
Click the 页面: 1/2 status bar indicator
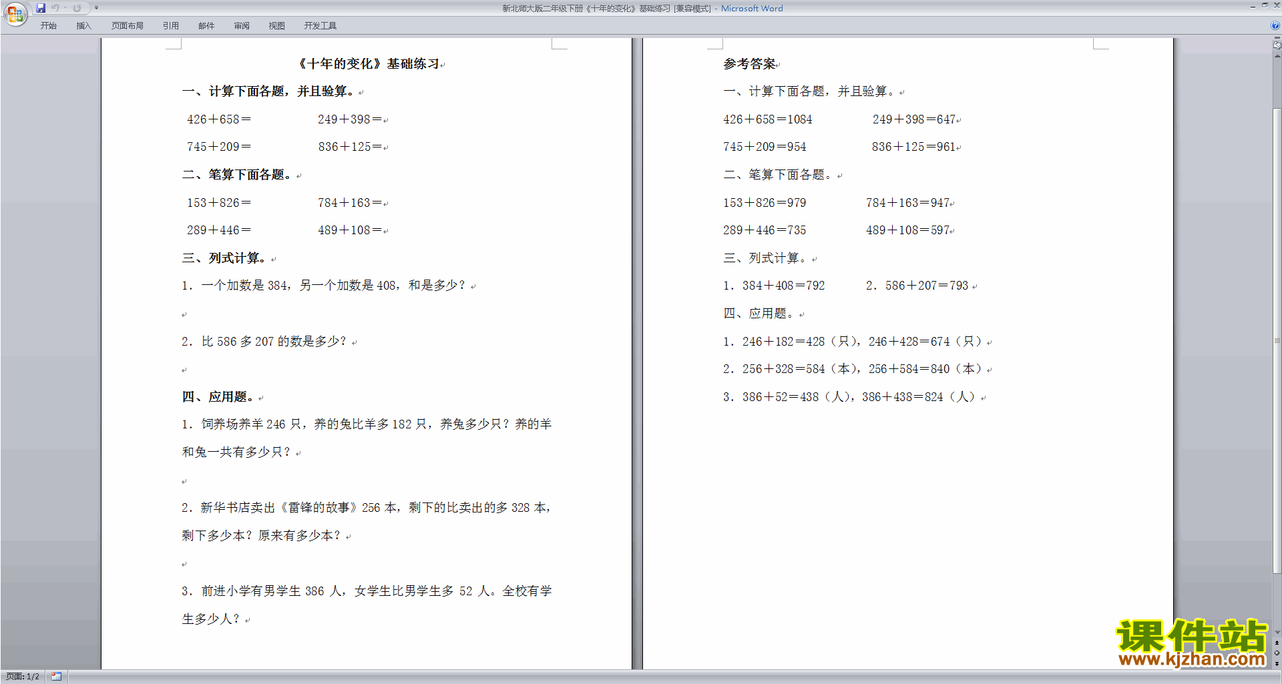point(23,677)
